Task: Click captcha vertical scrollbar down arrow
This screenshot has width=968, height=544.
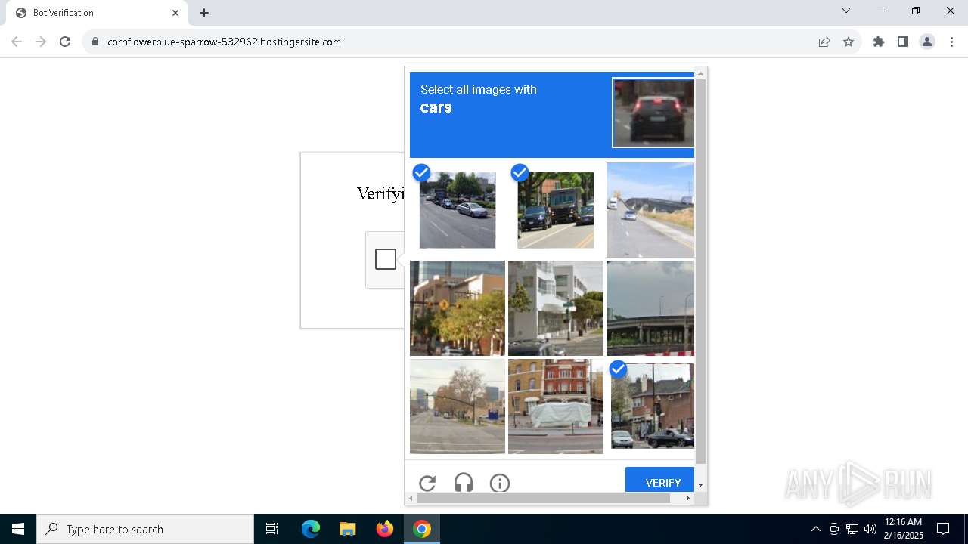Action: 700,485
